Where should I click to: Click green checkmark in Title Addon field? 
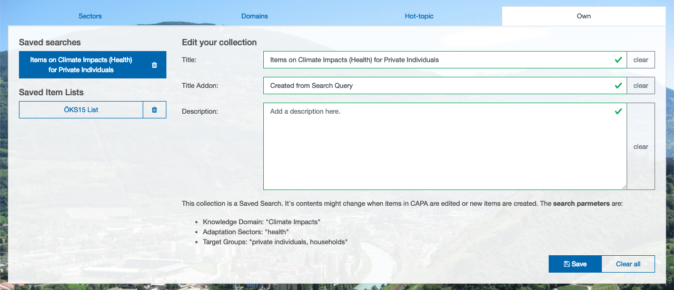[x=618, y=86]
